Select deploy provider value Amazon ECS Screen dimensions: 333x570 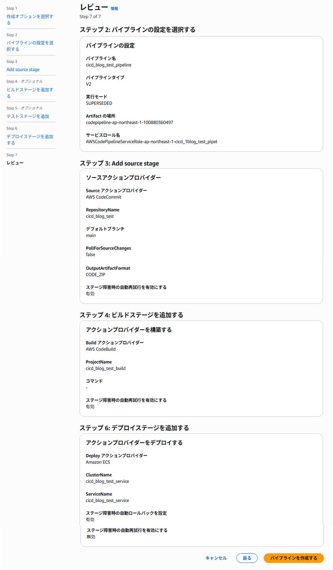[x=98, y=462]
